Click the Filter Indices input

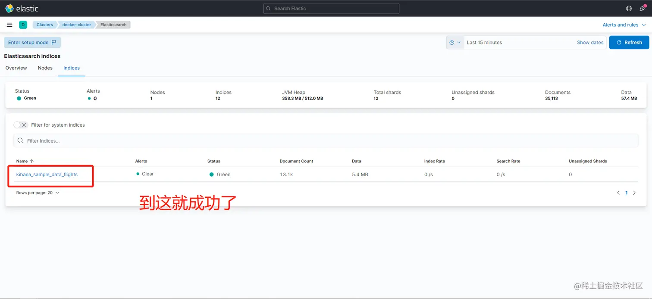click(326, 141)
